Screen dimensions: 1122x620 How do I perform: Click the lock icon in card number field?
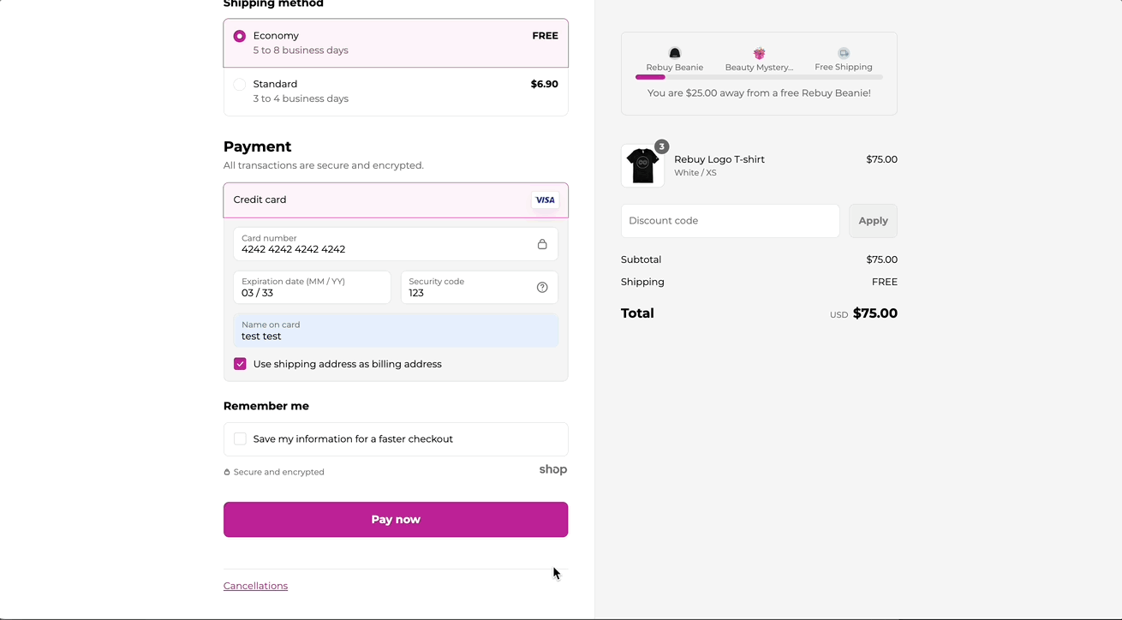542,244
